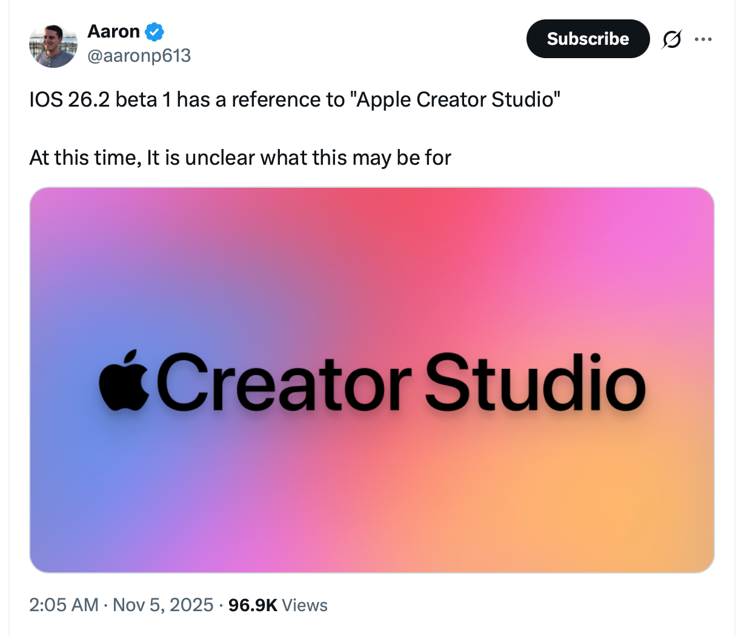The image size is (744, 636).
Task: Click Aaron's verified blue checkmark badge
Action: (x=154, y=31)
